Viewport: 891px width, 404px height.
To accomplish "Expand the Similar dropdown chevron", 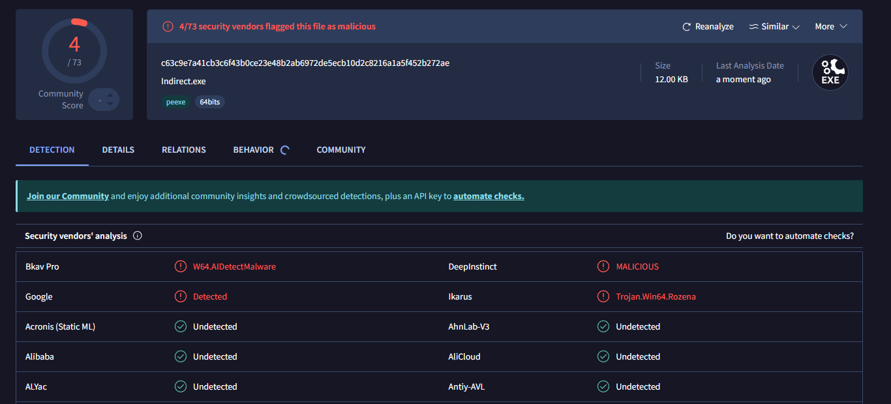I will 795,27.
